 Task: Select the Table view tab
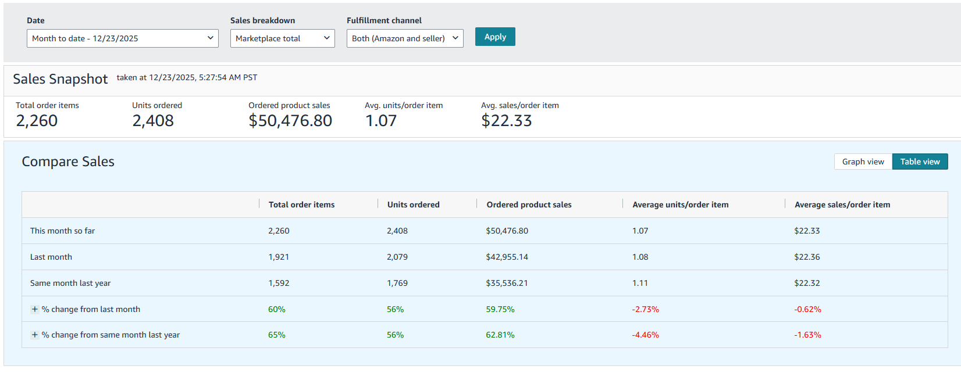click(x=920, y=162)
